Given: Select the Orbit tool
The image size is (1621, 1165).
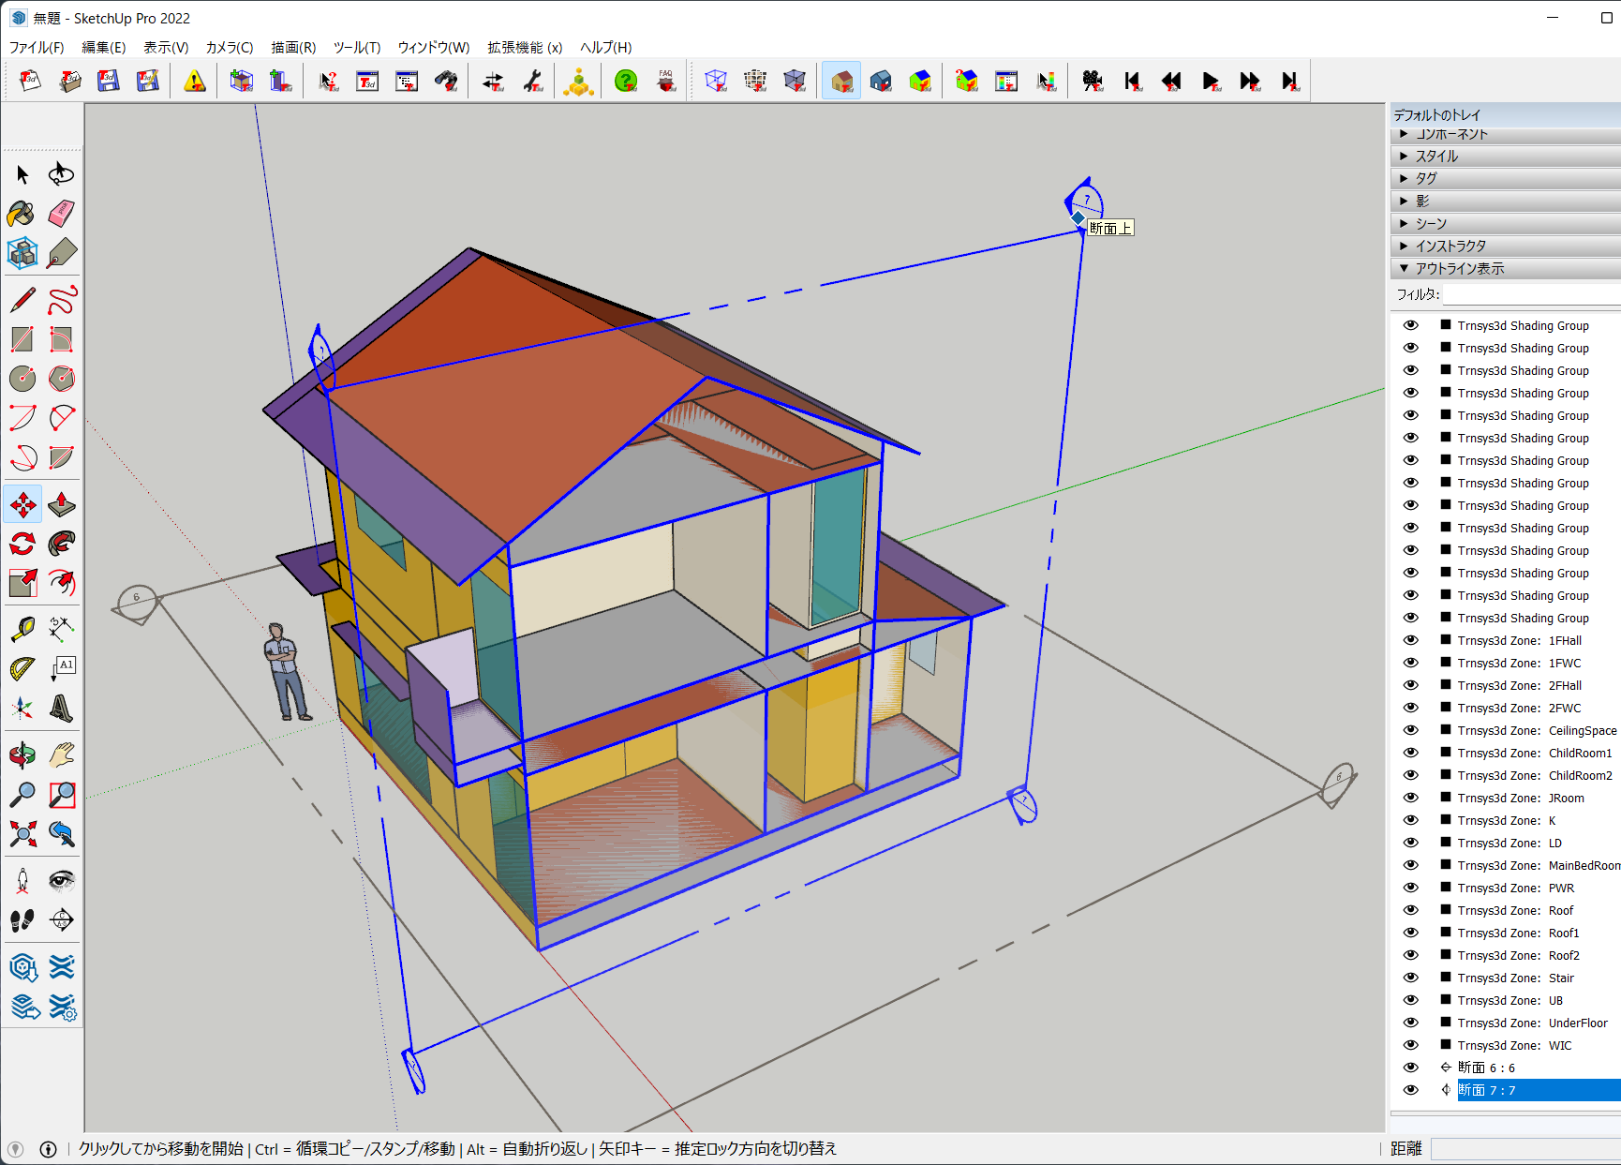Looking at the screenshot, I should click(x=21, y=754).
